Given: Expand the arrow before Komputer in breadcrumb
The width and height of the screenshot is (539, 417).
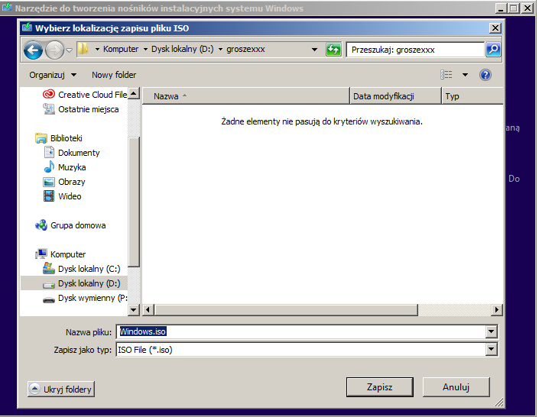Looking at the screenshot, I should pos(97,50).
